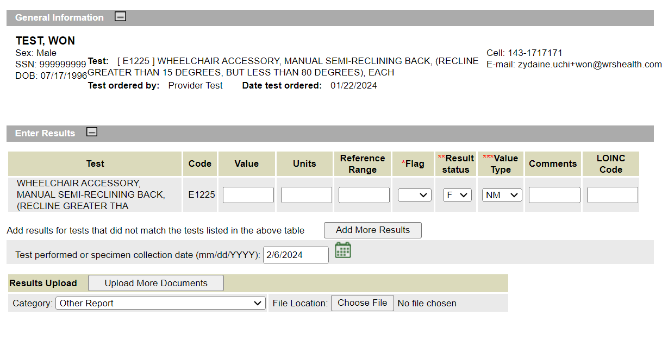Click the Value input field
The image size is (668, 340).
(248, 195)
